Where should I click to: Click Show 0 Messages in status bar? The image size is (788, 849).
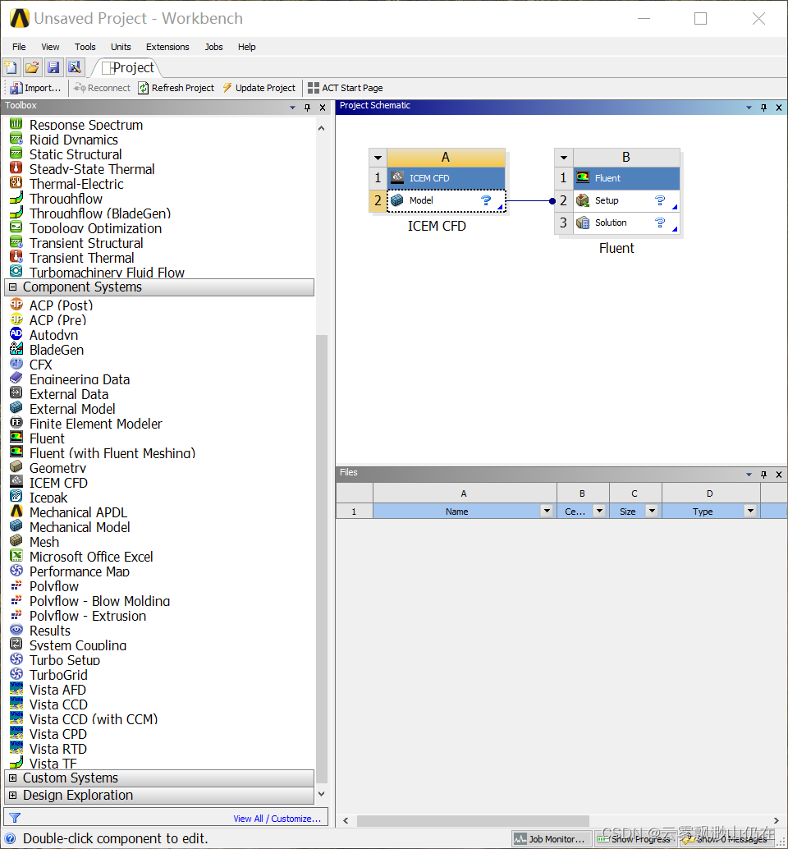pos(727,838)
